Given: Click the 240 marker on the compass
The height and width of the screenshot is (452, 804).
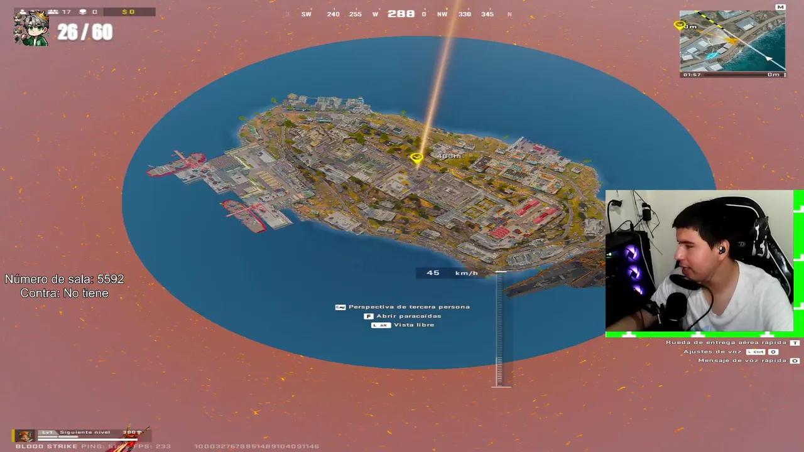Looking at the screenshot, I should (333, 14).
